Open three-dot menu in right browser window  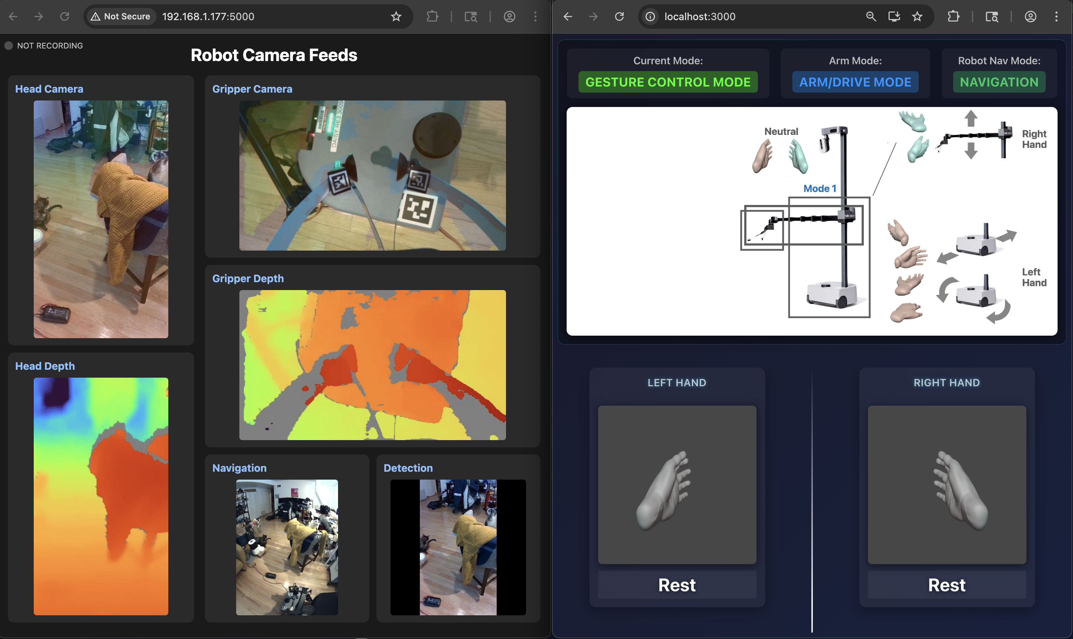coord(1056,17)
